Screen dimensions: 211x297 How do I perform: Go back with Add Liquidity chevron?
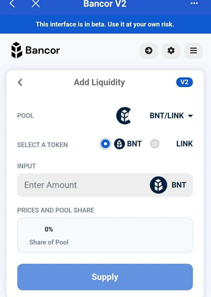(20, 82)
